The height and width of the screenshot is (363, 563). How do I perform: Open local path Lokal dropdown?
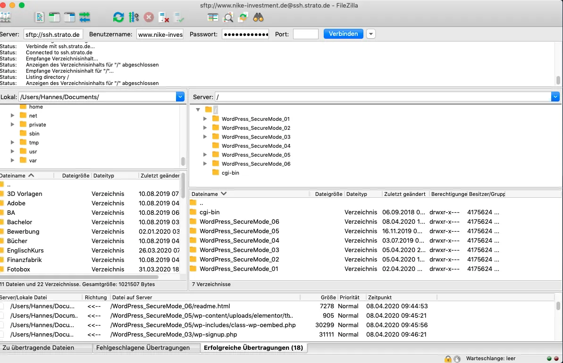[180, 97]
